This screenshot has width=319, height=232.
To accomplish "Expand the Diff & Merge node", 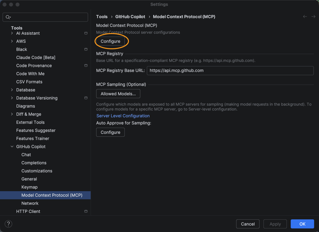I will (x=12, y=114).
